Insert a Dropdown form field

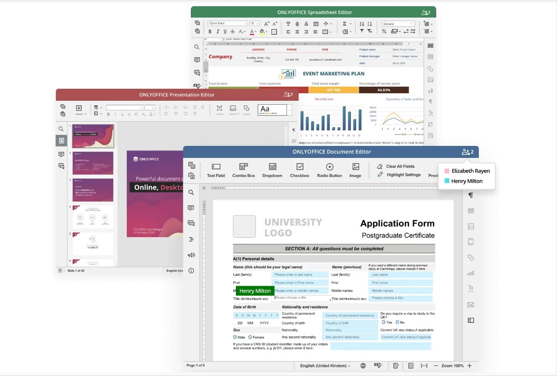pyautogui.click(x=272, y=170)
